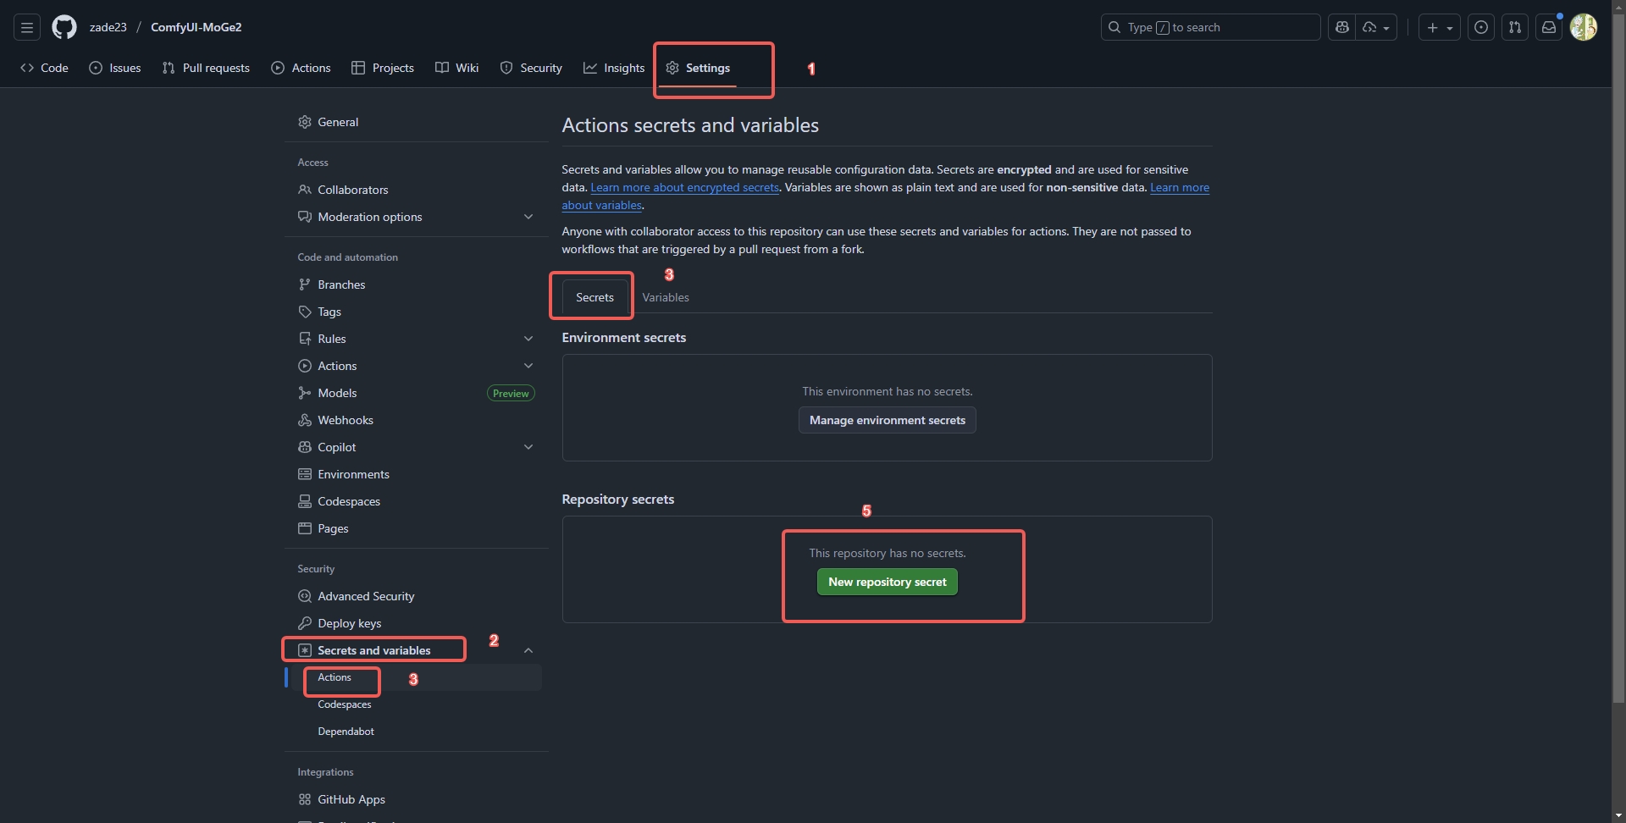This screenshot has width=1626, height=823.
Task: Click the GitHub Apps grid icon
Action: tap(305, 799)
